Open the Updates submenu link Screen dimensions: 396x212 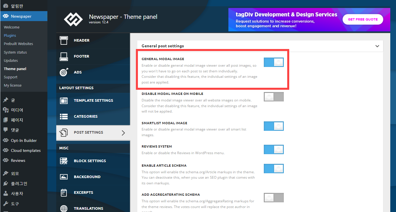11,61
